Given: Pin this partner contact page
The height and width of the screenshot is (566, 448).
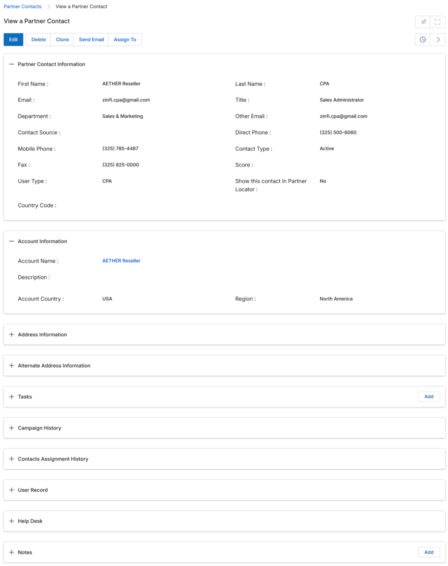Looking at the screenshot, I should point(423,22).
